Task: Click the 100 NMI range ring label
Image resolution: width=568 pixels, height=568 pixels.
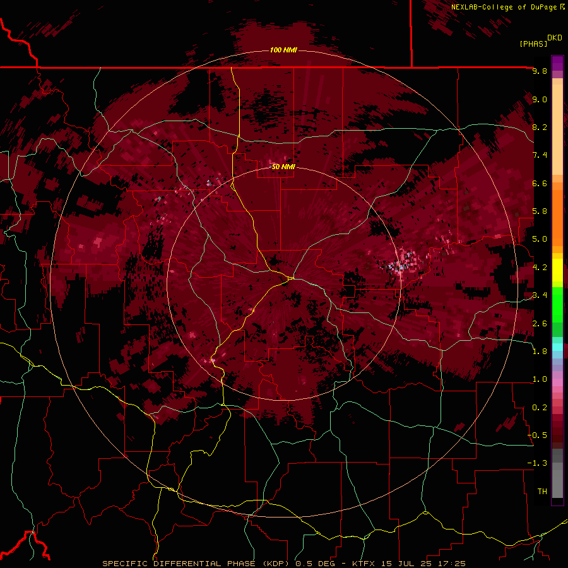Action: [283, 50]
